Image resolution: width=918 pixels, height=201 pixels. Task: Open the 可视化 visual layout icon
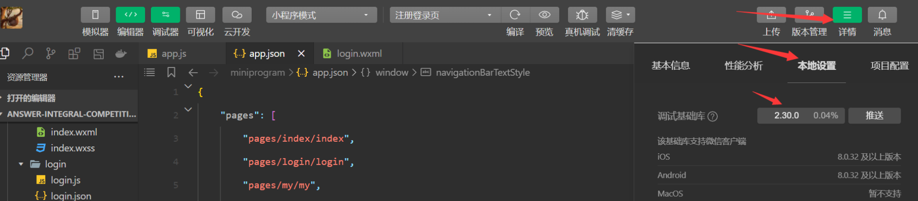click(x=201, y=15)
